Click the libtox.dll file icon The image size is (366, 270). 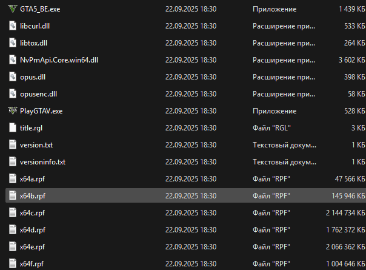point(13,43)
